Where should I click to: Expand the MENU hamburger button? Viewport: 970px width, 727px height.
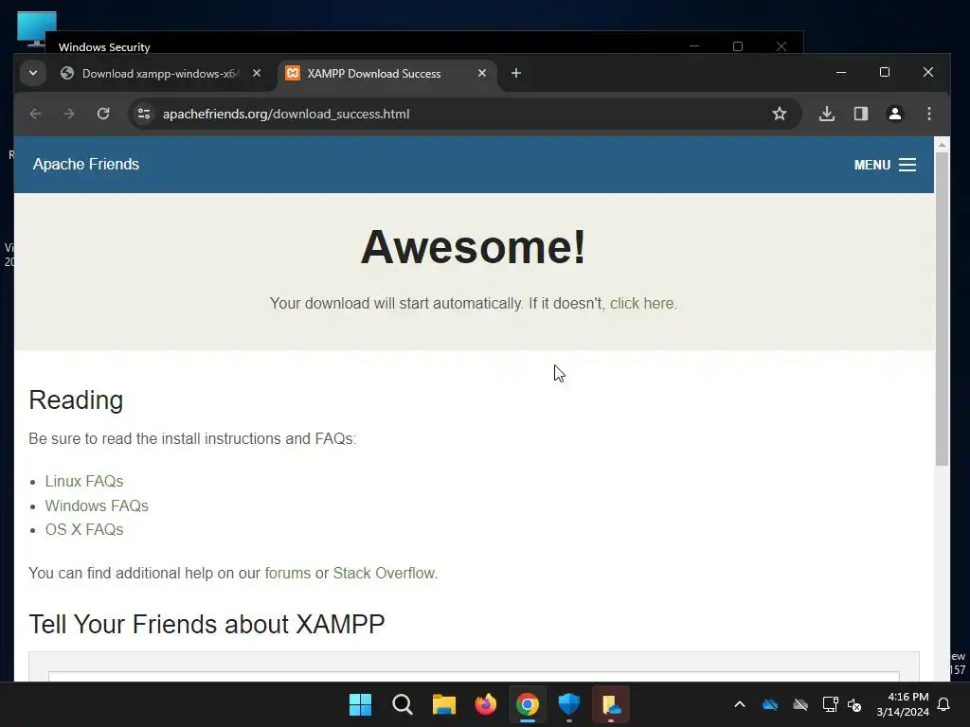point(885,165)
